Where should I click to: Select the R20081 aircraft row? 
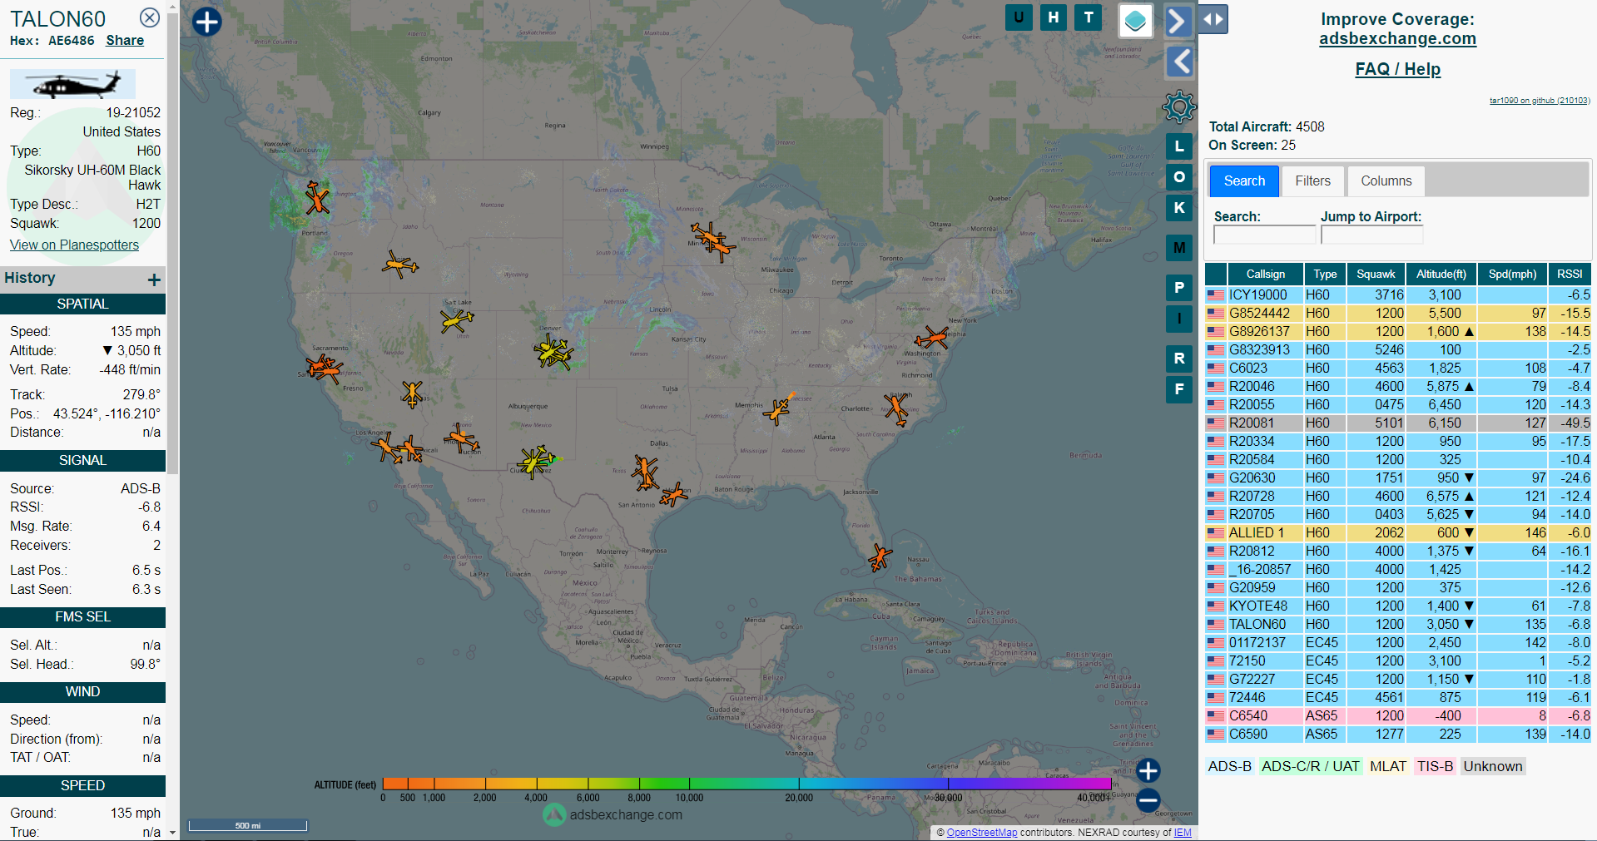pyautogui.click(x=1398, y=423)
